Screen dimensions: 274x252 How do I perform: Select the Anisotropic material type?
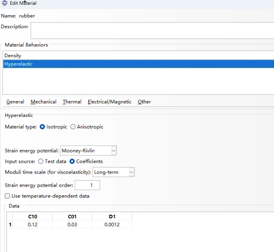73,127
